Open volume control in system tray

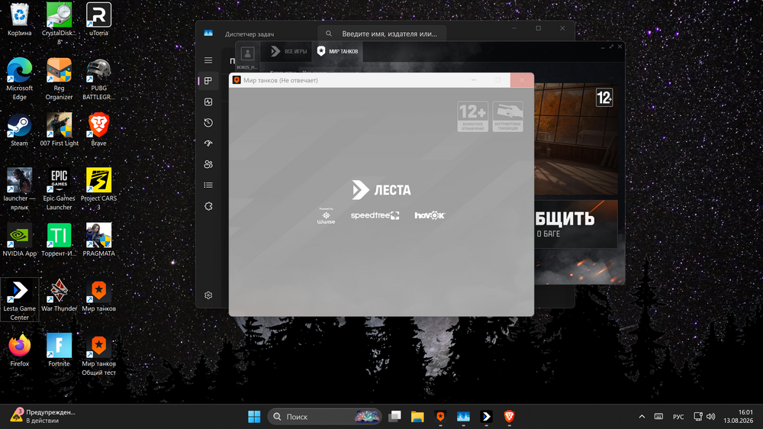coord(711,416)
